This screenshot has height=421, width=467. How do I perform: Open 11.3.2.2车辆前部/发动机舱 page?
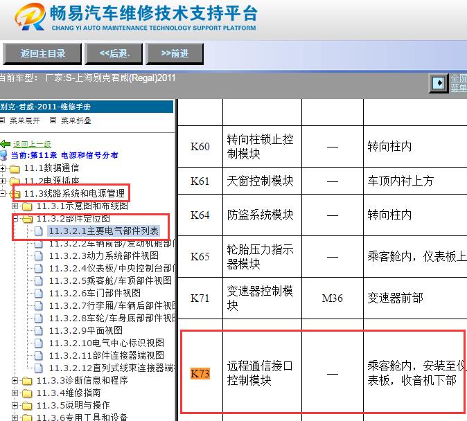click(x=112, y=244)
